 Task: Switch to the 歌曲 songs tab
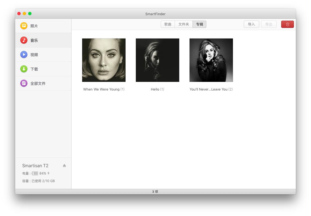(x=168, y=24)
